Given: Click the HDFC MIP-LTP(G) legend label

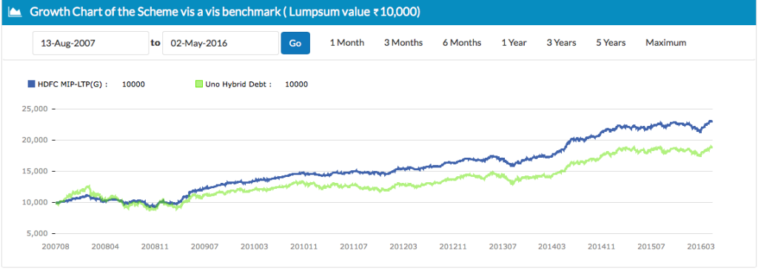Looking at the screenshot, I should pos(73,84).
